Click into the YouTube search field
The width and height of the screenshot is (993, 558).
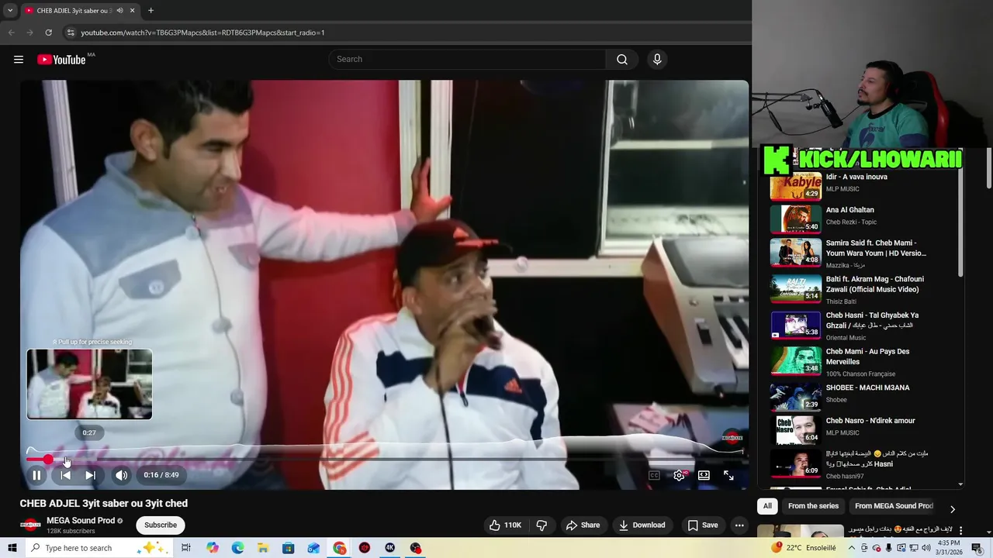(x=469, y=60)
